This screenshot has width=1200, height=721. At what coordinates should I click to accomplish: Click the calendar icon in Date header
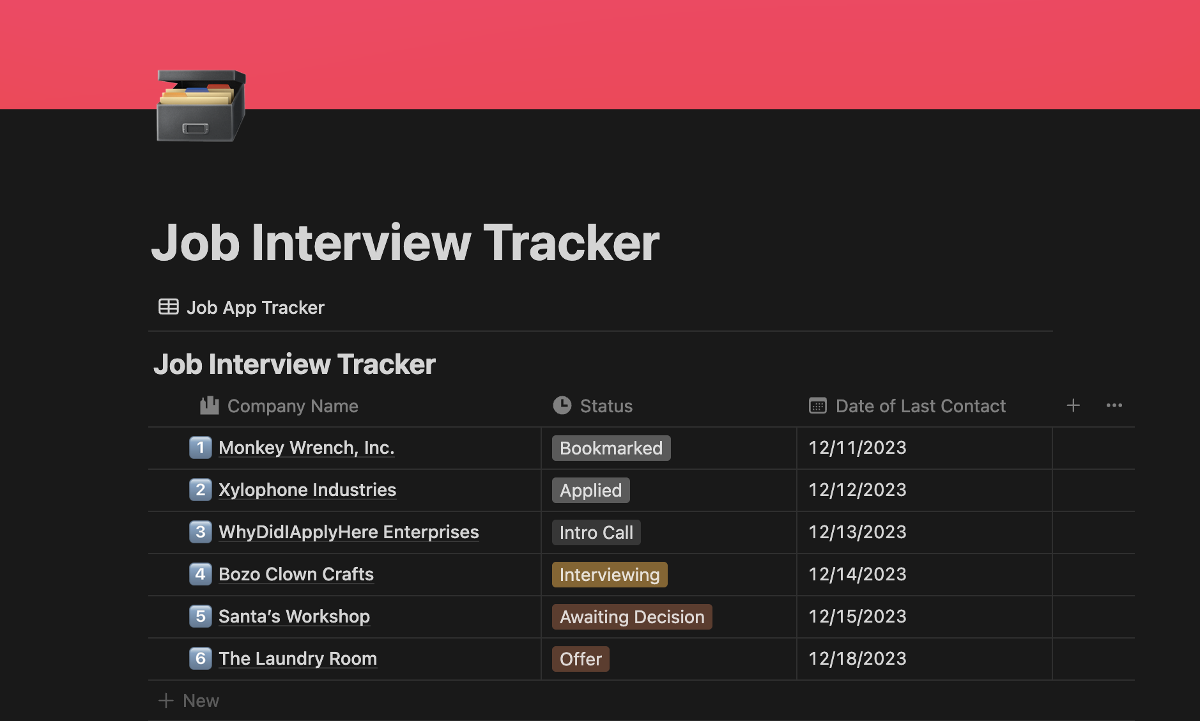(x=818, y=405)
